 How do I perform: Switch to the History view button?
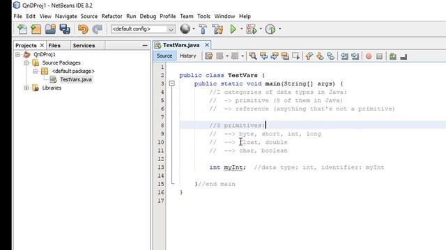188,56
